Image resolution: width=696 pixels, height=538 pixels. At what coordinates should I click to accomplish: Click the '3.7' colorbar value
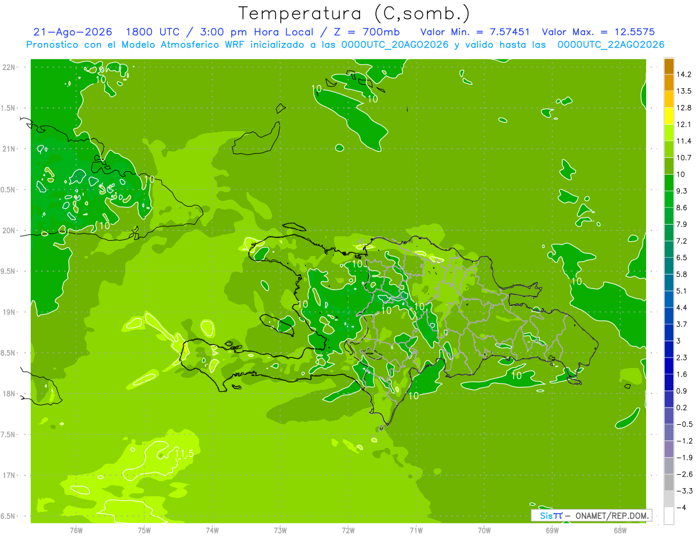(x=682, y=324)
